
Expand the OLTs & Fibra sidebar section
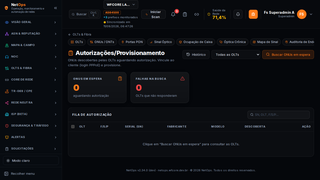pos(31,68)
